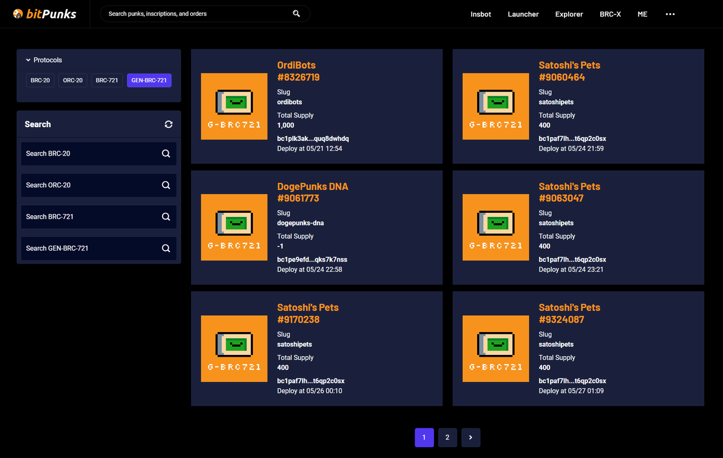
Task: Click the text Deploy at 05/24 23:21
Action: click(x=571, y=269)
